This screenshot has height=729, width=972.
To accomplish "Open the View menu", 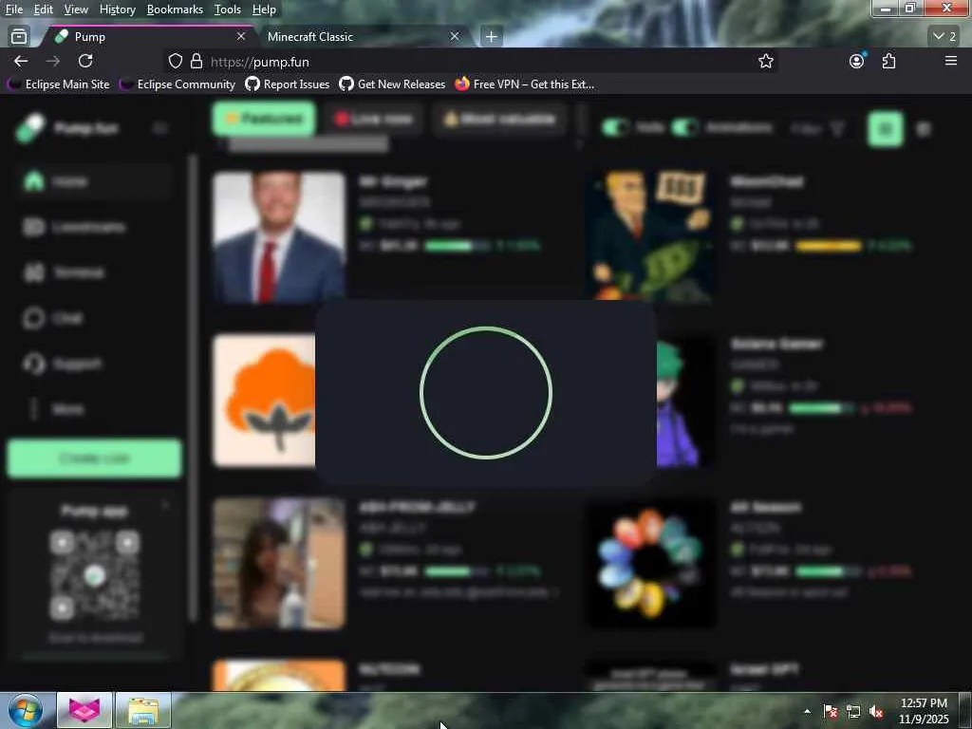I will (x=76, y=9).
